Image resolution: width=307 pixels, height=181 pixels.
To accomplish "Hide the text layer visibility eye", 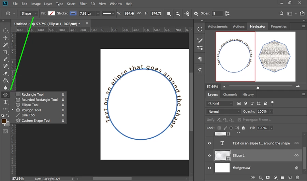I will tap(209, 143).
